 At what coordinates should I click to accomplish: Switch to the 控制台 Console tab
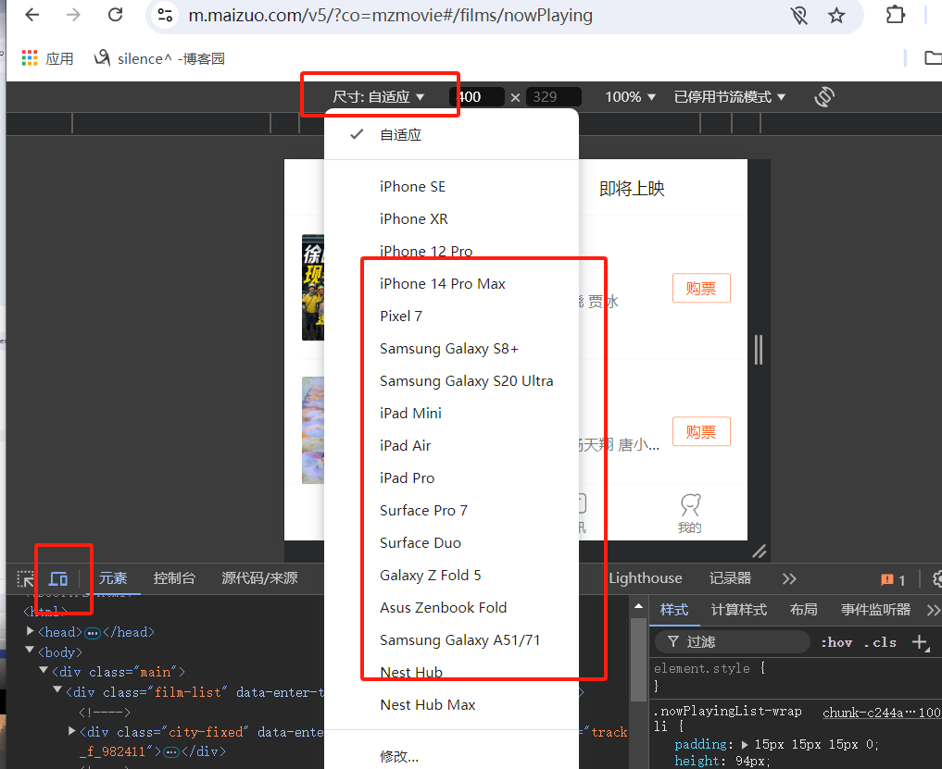pyautogui.click(x=174, y=578)
